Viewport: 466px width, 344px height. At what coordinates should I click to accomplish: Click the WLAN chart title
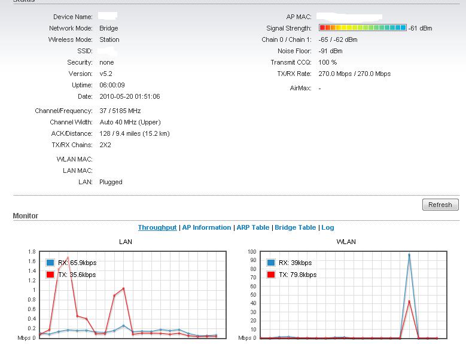(x=346, y=242)
